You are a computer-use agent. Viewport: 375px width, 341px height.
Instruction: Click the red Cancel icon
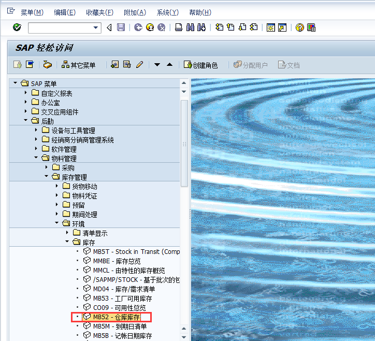(162, 27)
